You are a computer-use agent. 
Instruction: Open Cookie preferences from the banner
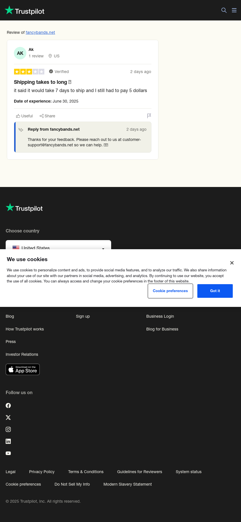click(170, 291)
